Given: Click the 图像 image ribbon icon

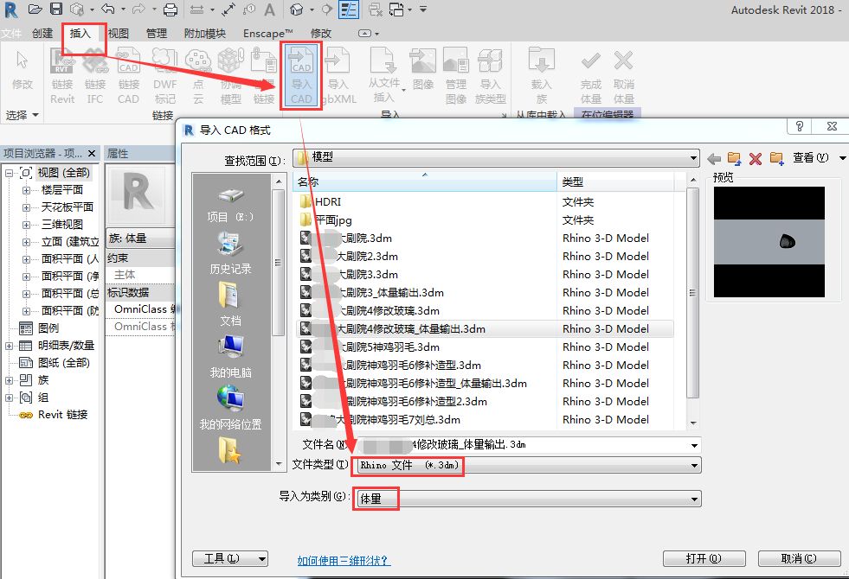Looking at the screenshot, I should (423, 69).
